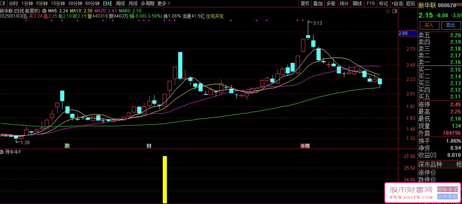Click the 买五 2.11 bid row
Viewport: 462px width, 204px height.
tap(440, 97)
